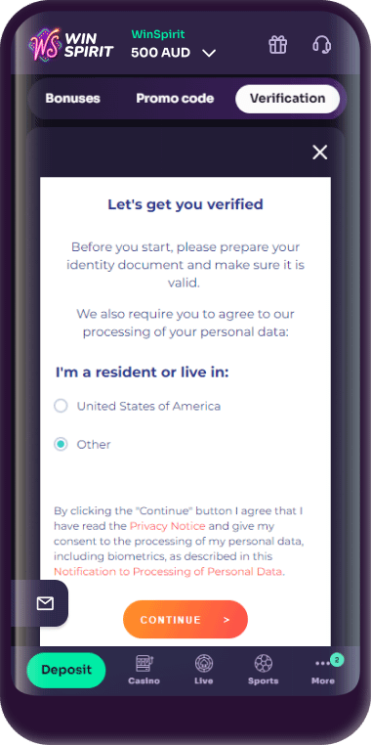
Task: Open Notification to Processing of Personal Data link
Action: pos(168,571)
